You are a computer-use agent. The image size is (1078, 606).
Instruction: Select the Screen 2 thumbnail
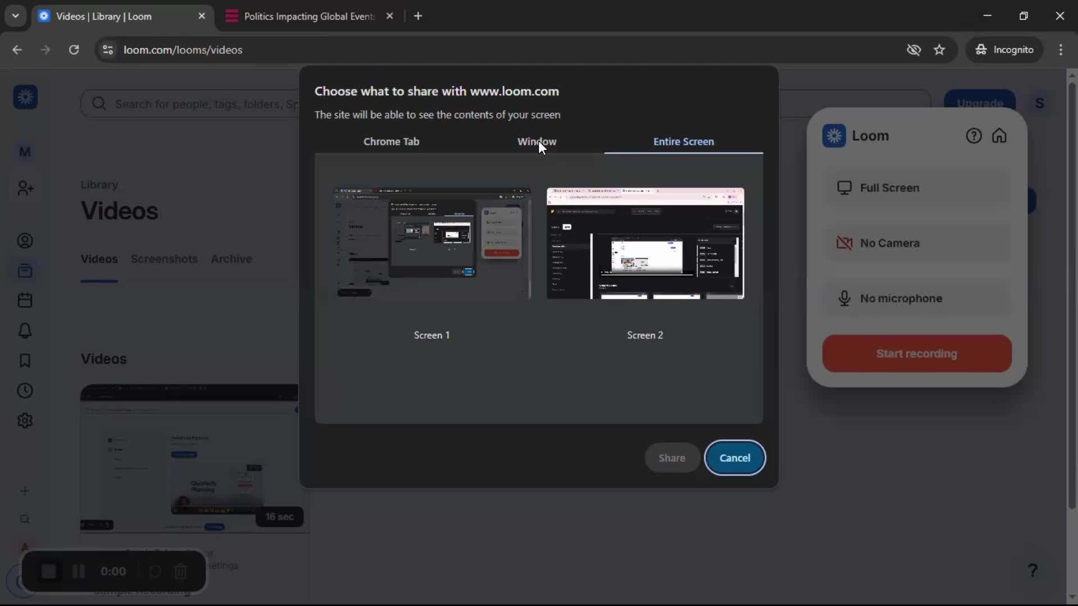645,243
